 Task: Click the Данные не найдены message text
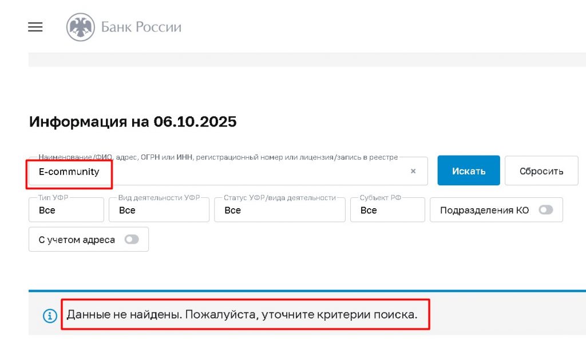tap(242, 315)
